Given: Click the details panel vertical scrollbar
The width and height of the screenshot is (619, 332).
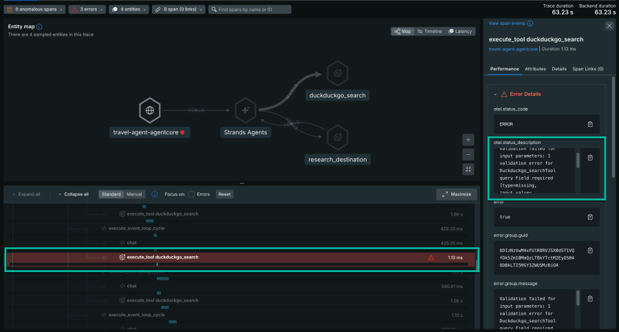Looking at the screenshot, I should click(x=613, y=127).
